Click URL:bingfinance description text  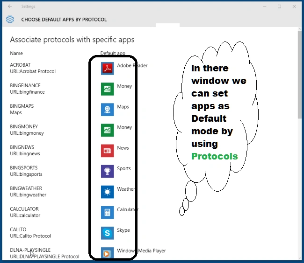(x=27, y=92)
